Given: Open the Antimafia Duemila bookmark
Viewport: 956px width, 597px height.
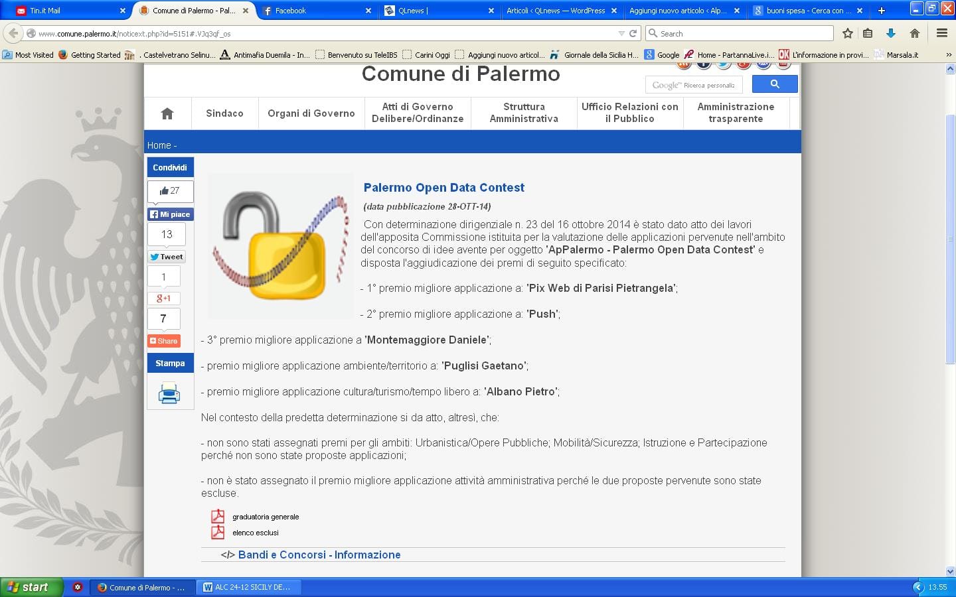Looking at the screenshot, I should 266,55.
